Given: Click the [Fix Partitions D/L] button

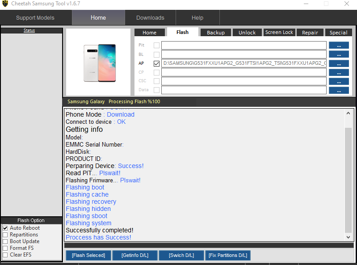Looking at the screenshot, I should (228, 255).
